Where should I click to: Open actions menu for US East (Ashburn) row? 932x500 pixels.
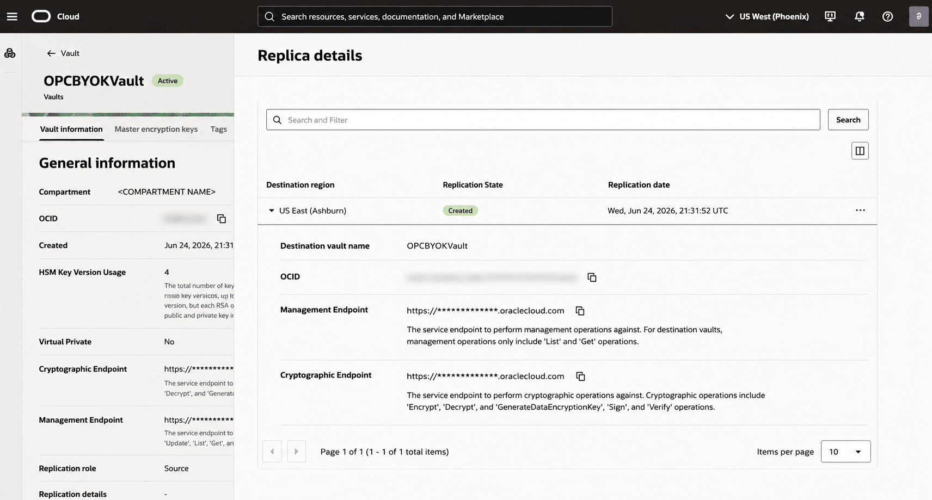860,211
